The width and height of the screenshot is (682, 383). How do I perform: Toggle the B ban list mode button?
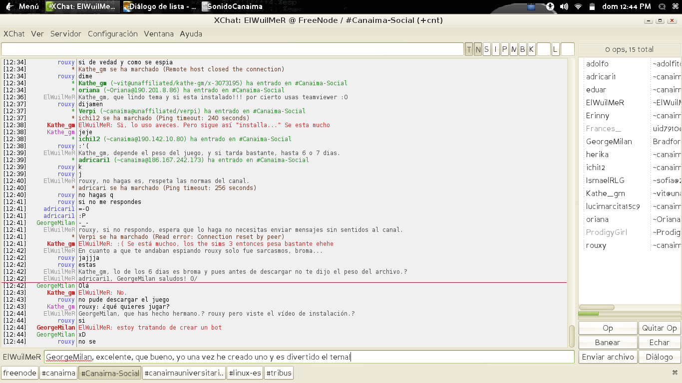523,49
